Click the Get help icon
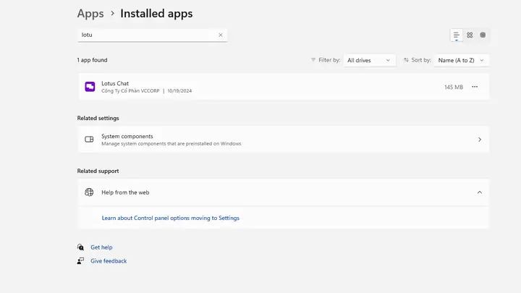This screenshot has height=293, width=521. [80, 247]
